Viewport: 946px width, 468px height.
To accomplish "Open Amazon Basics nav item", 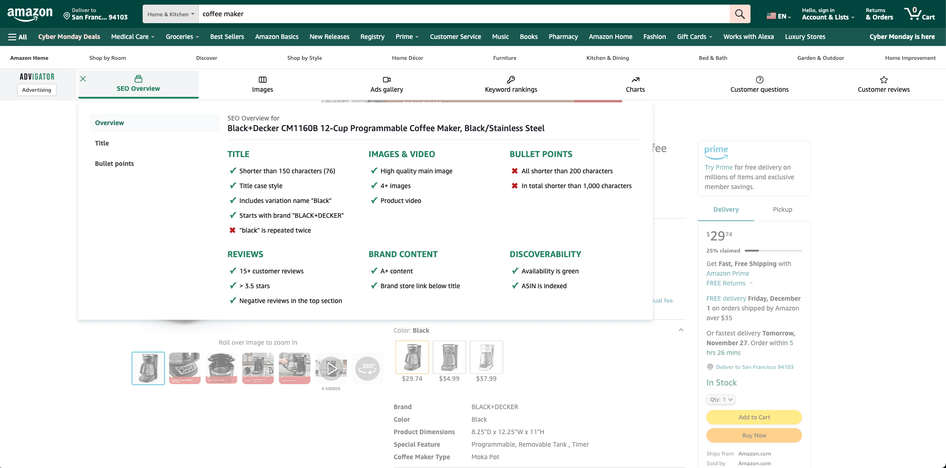I will tap(277, 37).
